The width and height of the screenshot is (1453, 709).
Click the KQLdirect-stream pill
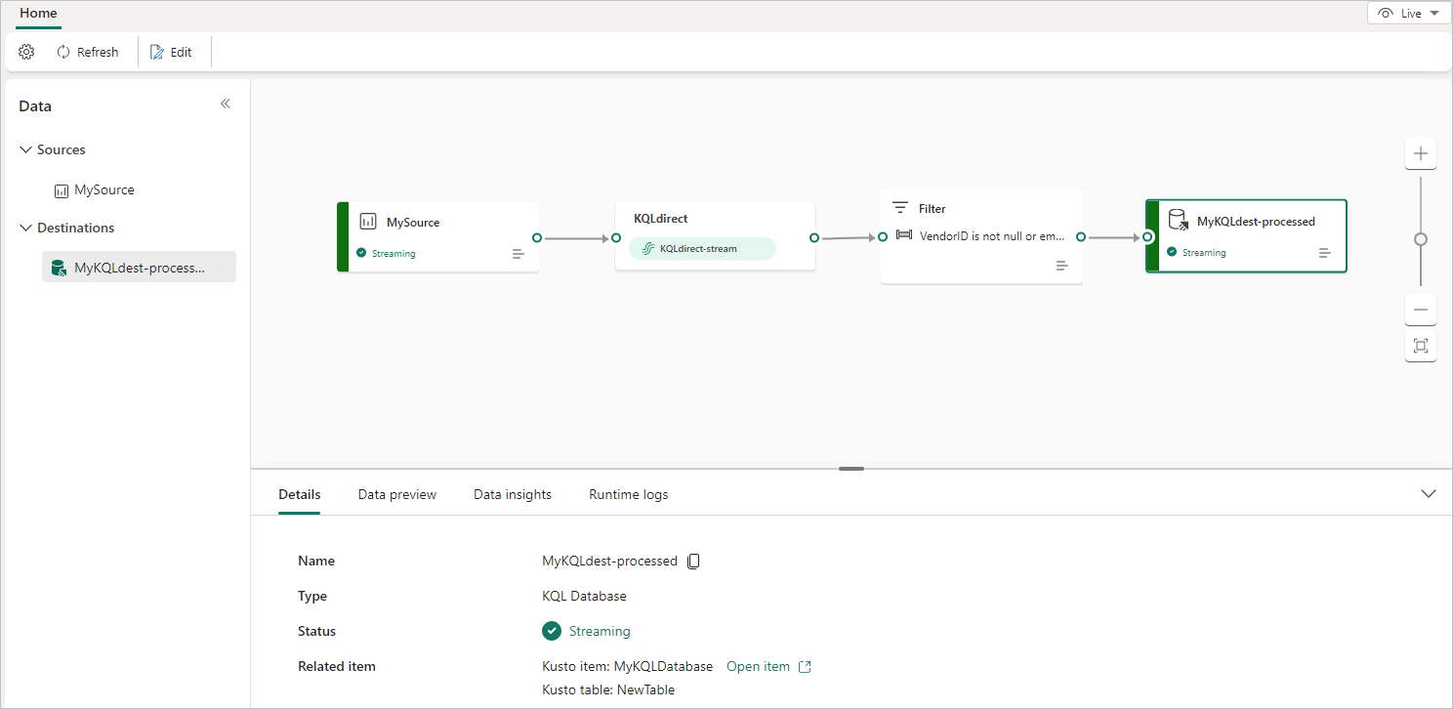(702, 248)
